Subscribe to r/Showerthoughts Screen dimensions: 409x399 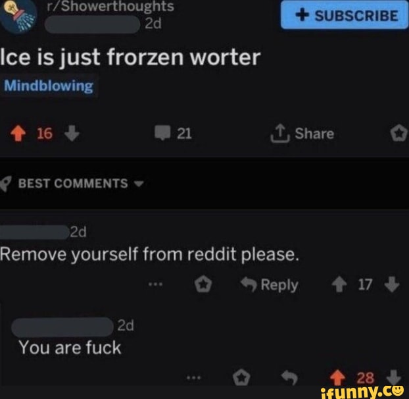click(345, 15)
